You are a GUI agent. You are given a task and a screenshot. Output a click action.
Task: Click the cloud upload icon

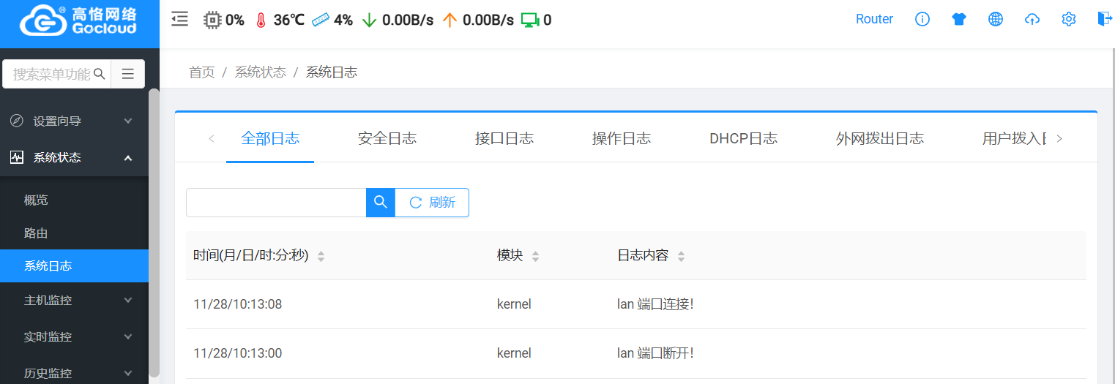pyautogui.click(x=1032, y=20)
